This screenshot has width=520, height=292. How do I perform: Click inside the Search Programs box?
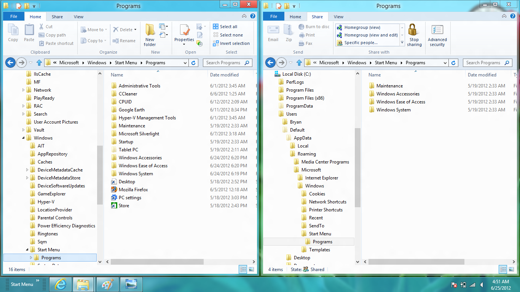[225, 62]
